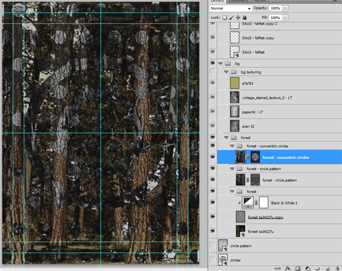The width and height of the screenshot is (342, 271).
Task: Click mask link icon on concentric circles layer
Action: [248, 157]
